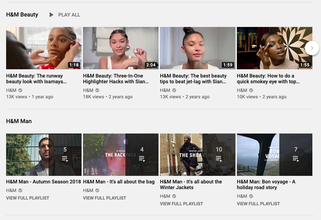321x220 pixels.
Task: Click the Play All triangle icon
Action: point(51,15)
